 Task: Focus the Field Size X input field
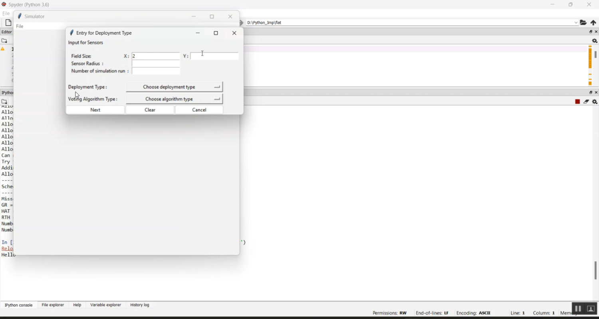(x=156, y=56)
